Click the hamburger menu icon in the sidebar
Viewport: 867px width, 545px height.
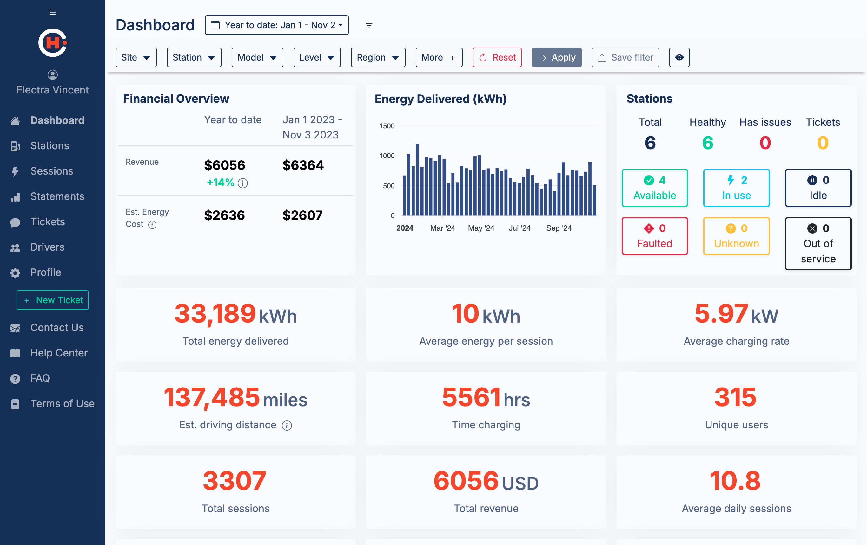53,13
